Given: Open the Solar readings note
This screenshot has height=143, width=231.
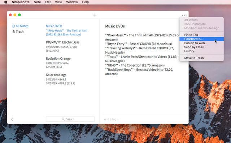Looking at the screenshot, I should (56, 75).
